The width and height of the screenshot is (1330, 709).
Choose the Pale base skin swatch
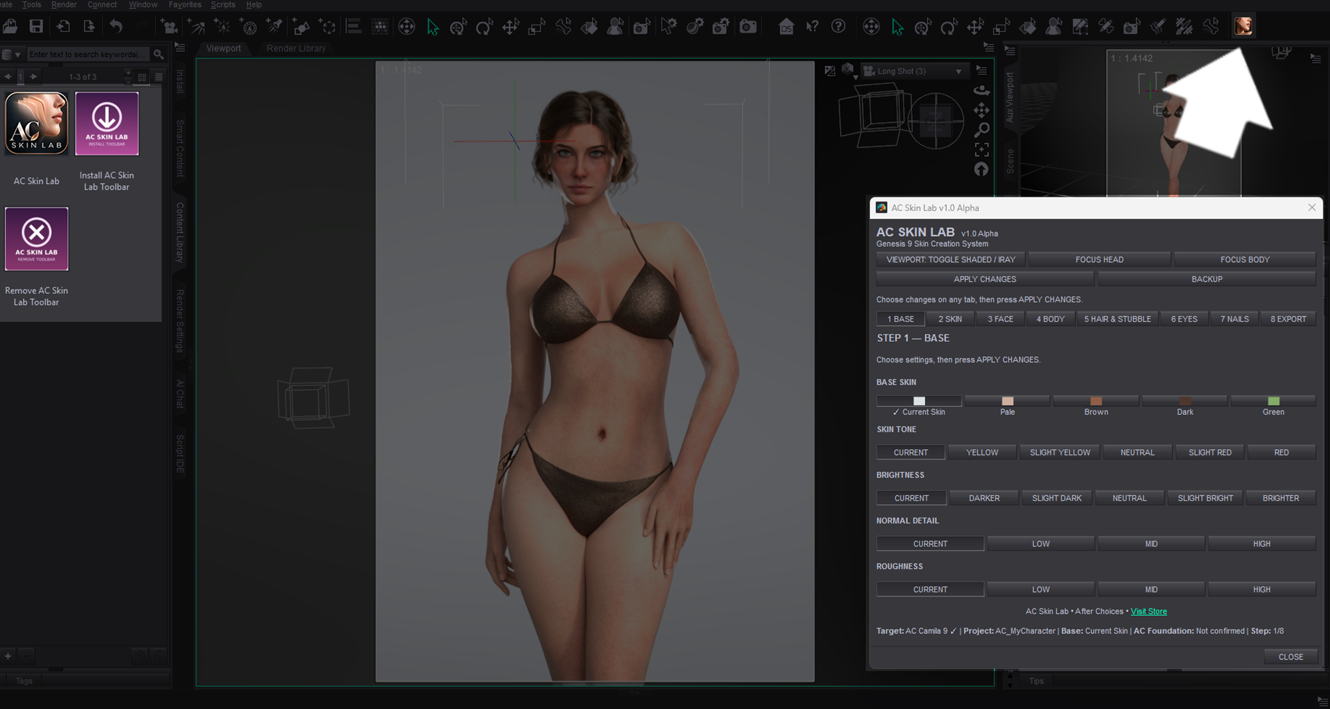click(1007, 401)
